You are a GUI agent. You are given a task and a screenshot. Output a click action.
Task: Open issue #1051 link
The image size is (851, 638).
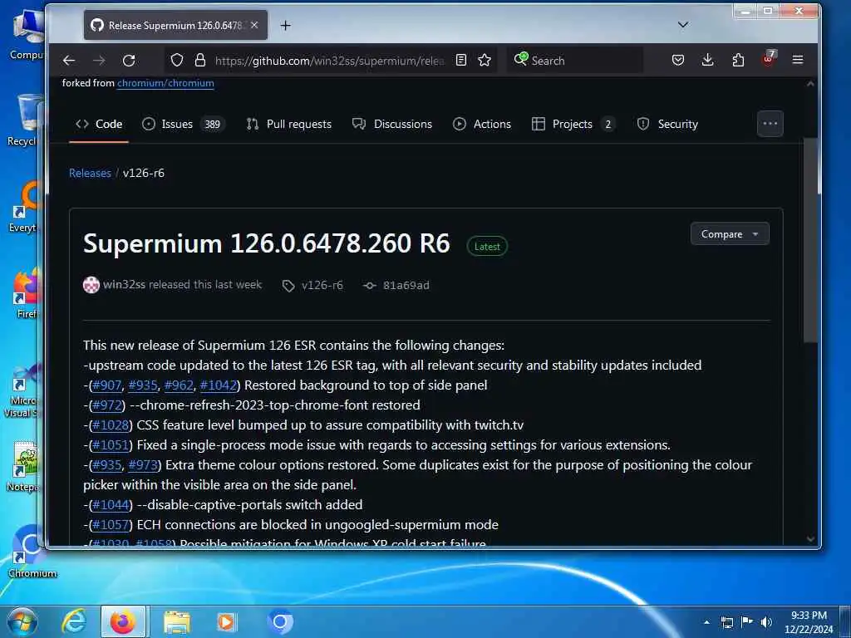(x=111, y=445)
